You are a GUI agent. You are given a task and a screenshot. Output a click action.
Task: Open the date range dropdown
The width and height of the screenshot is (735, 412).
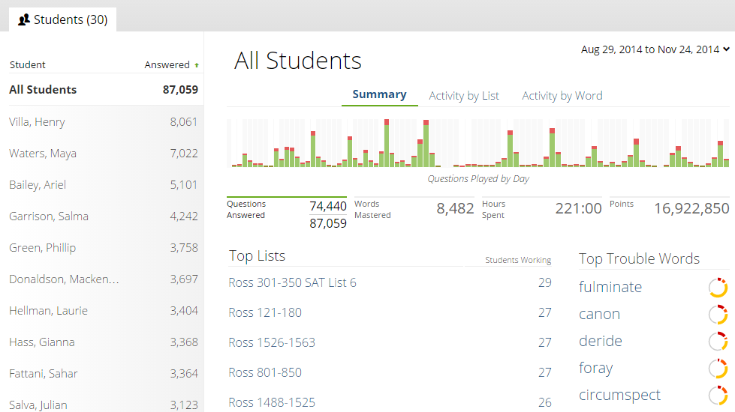[655, 49]
